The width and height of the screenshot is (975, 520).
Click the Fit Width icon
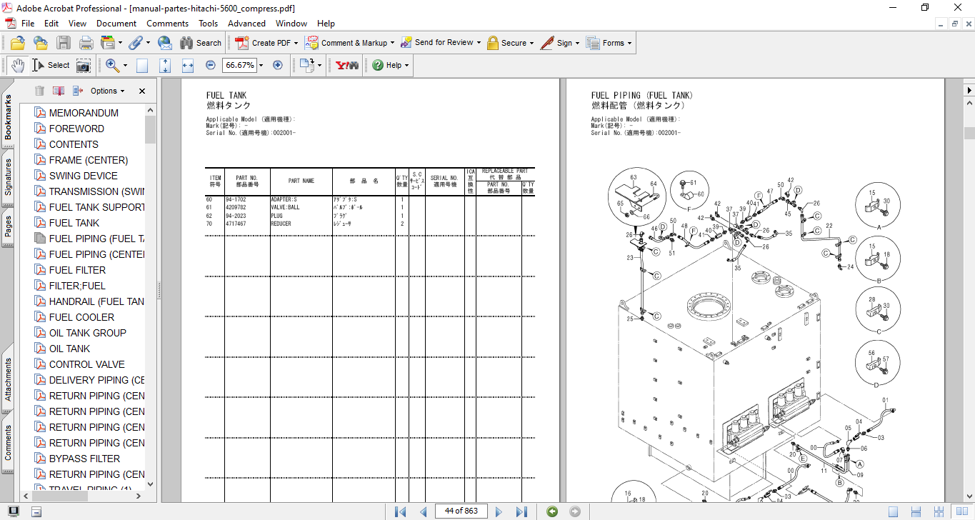(x=188, y=65)
